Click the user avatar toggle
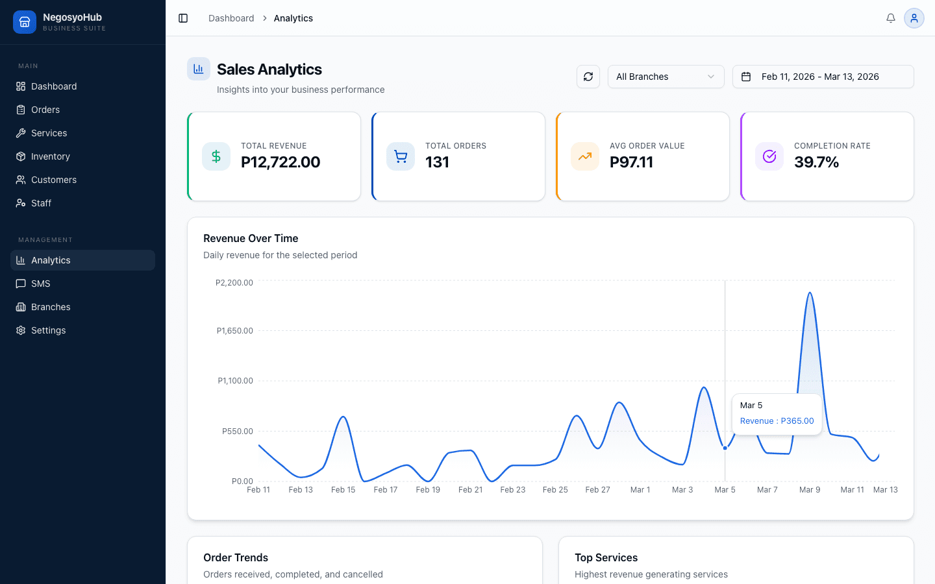Viewport: 935px width, 584px height. pyautogui.click(x=914, y=18)
